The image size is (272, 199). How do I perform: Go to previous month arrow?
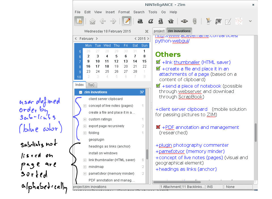coord(76,39)
